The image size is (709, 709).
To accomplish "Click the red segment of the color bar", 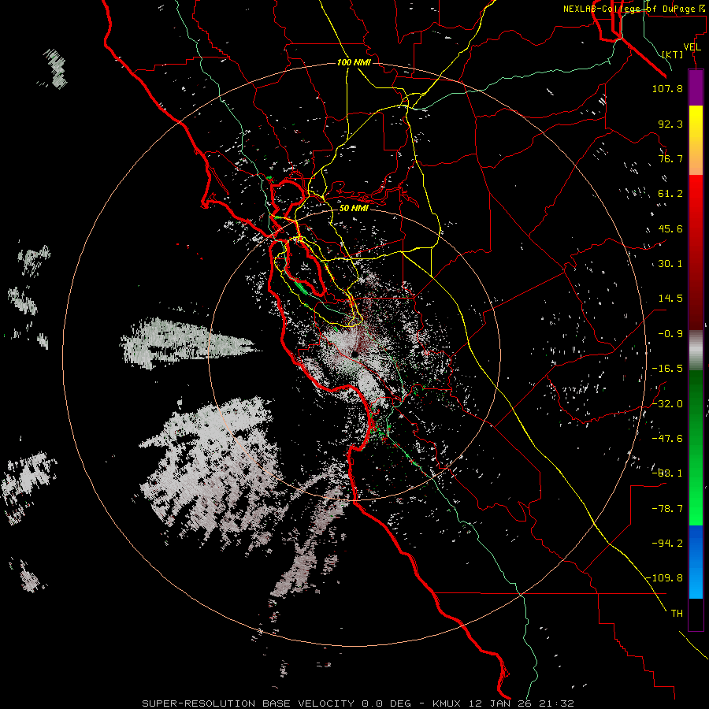I will pyautogui.click(x=696, y=252).
